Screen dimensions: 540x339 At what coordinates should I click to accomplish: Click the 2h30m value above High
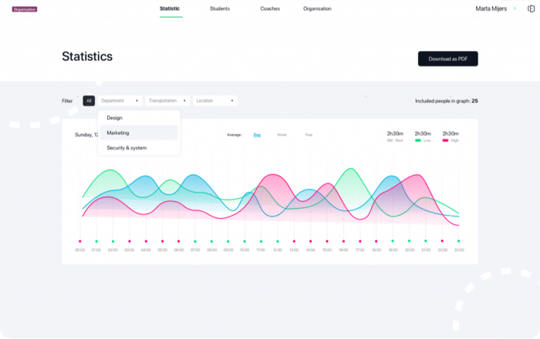pyautogui.click(x=451, y=133)
